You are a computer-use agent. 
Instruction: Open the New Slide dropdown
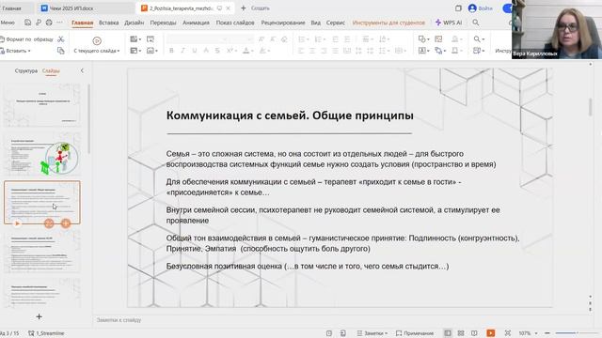[x=135, y=39]
